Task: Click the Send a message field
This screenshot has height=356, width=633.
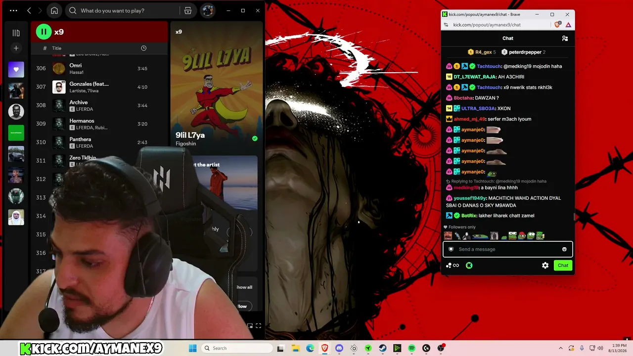Action: 507,249
